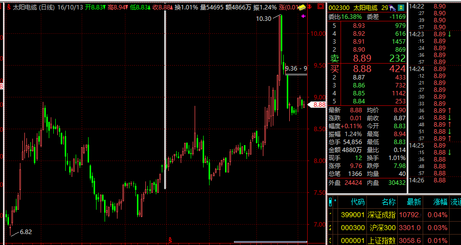The width and height of the screenshot is (461, 245).
Task: Select the 沪深300 index row
Action: (382, 228)
